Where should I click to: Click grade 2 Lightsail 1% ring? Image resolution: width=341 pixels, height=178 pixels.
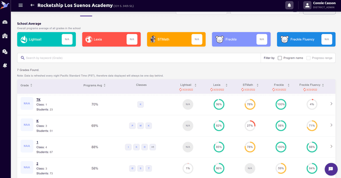click(x=188, y=168)
